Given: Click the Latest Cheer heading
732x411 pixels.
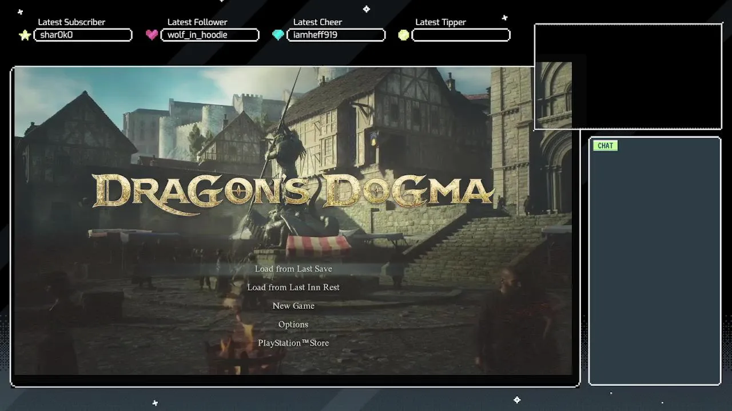Looking at the screenshot, I should click(317, 22).
